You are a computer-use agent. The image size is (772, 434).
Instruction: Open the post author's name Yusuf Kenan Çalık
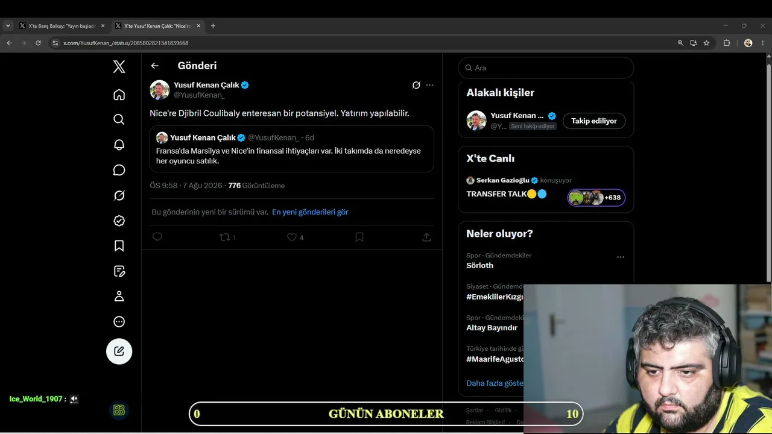point(206,85)
